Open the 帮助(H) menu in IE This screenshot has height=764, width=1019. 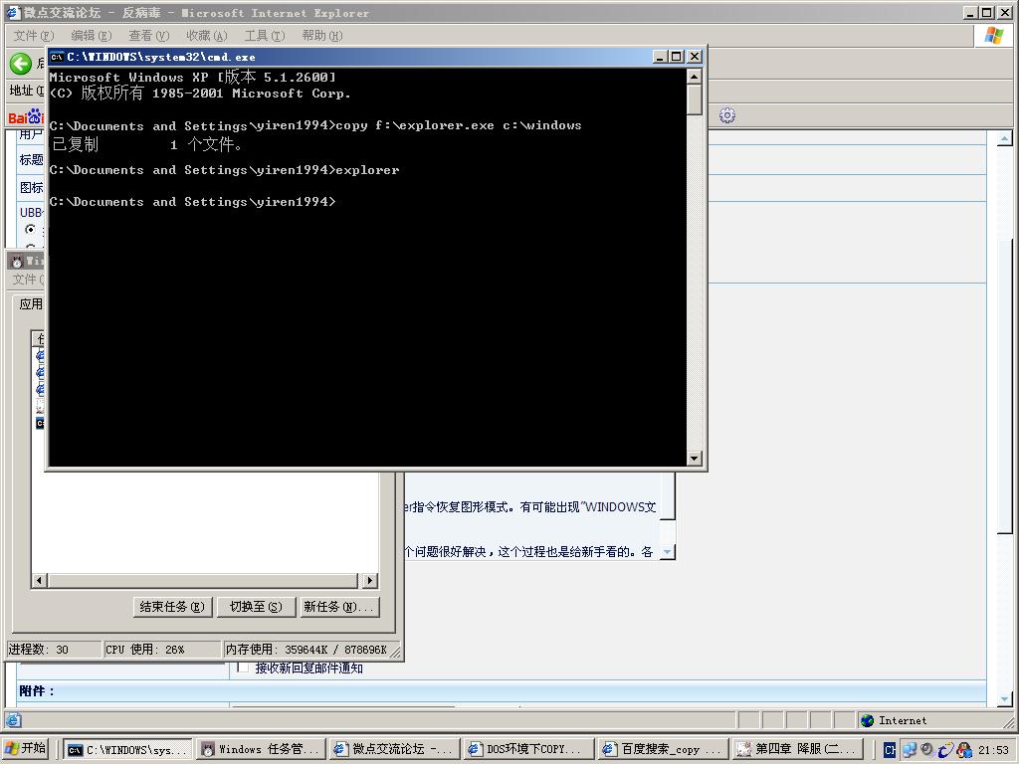pyautogui.click(x=321, y=36)
